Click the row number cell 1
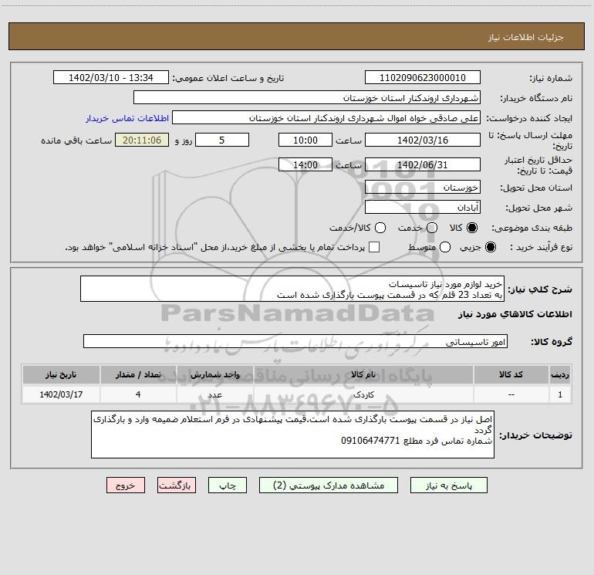 pyautogui.click(x=560, y=394)
